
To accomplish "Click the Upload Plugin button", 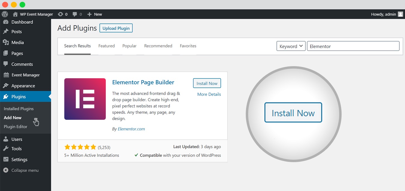I will pos(116,28).
